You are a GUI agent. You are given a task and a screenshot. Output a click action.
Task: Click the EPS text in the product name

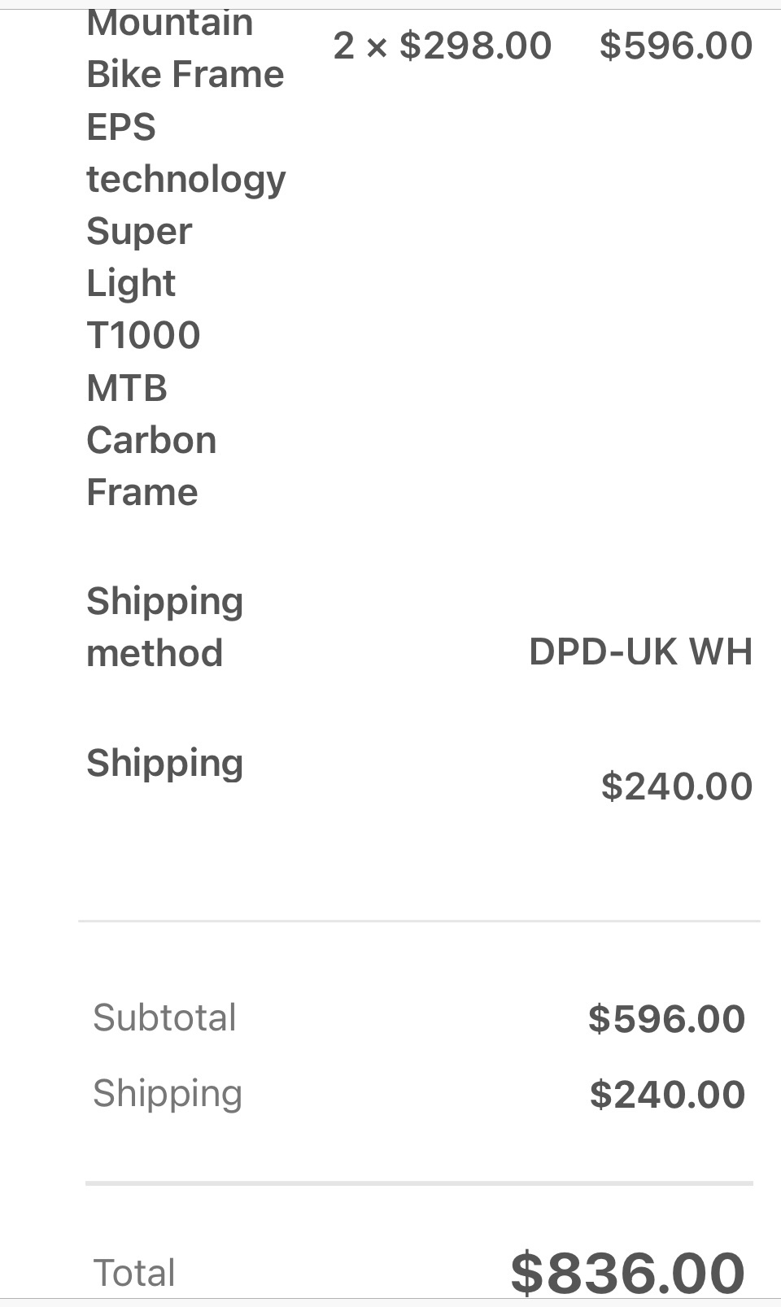tap(121, 127)
